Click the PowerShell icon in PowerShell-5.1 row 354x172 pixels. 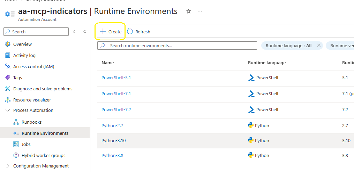coord(251,78)
